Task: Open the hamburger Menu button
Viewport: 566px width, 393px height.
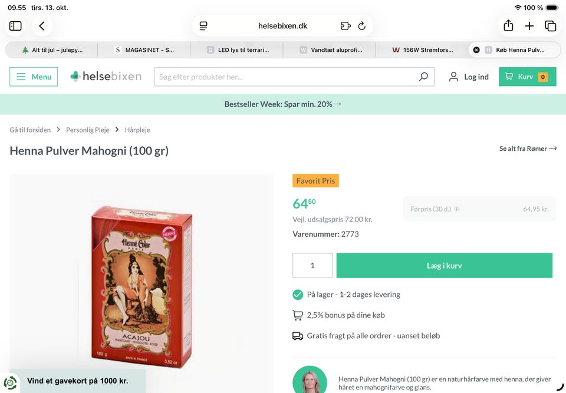Action: pyautogui.click(x=34, y=77)
